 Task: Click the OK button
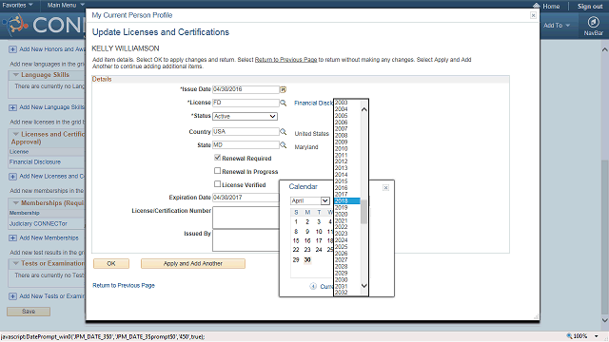pos(111,264)
